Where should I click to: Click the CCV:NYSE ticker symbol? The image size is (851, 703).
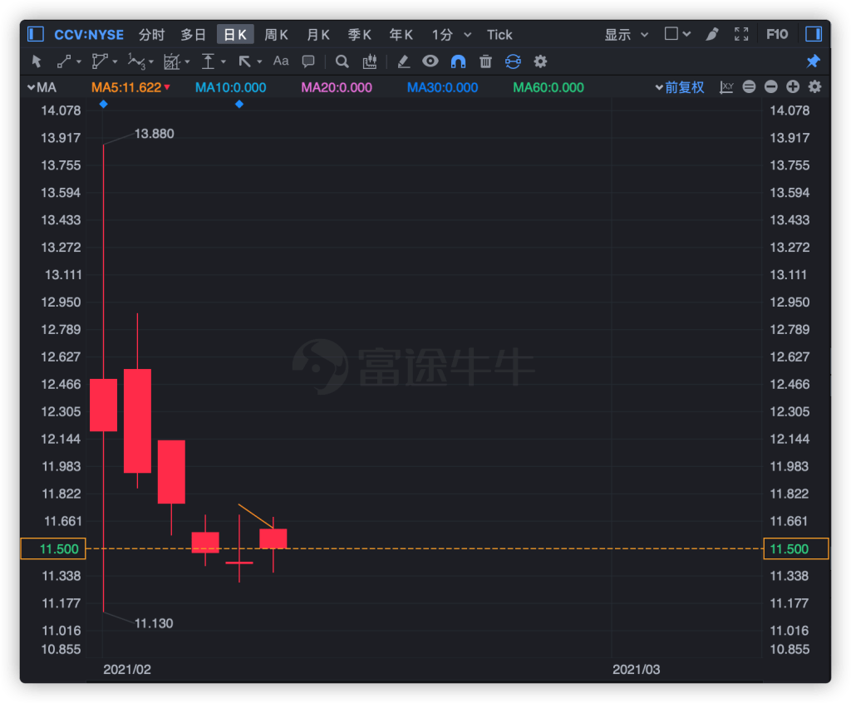coord(89,34)
